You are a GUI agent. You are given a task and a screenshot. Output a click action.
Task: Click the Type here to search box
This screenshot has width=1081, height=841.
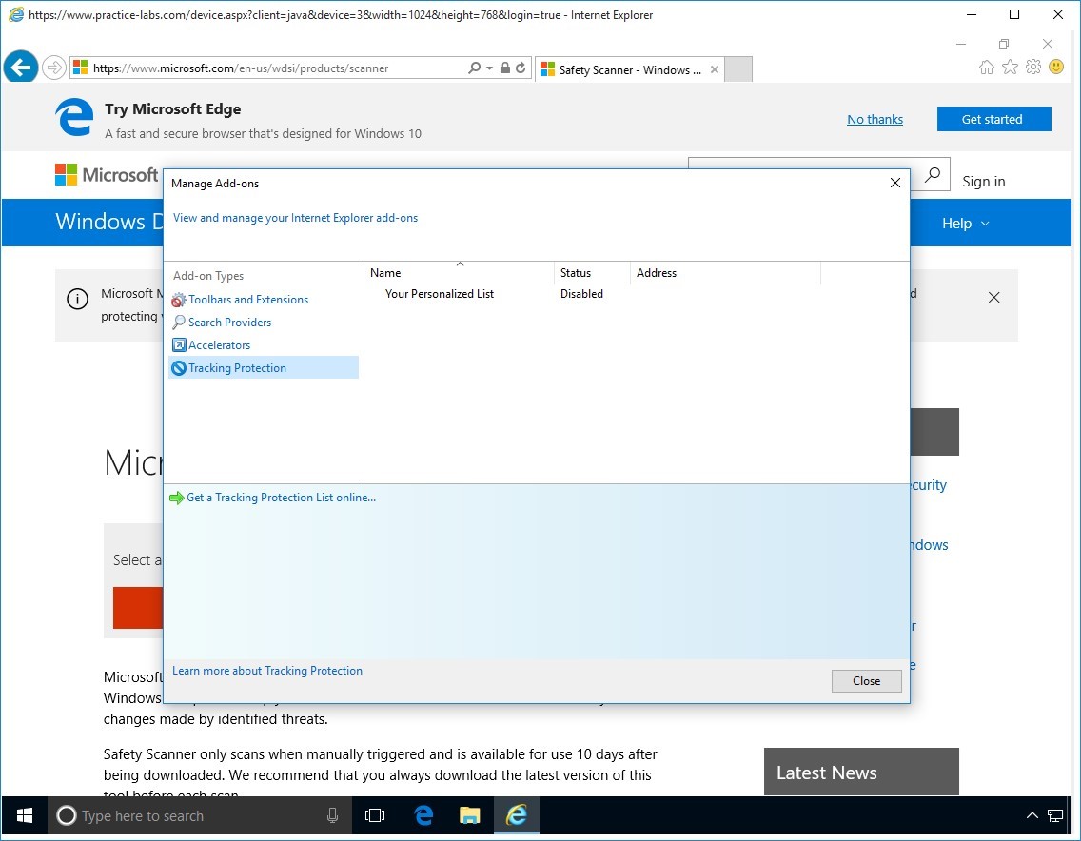(200, 816)
